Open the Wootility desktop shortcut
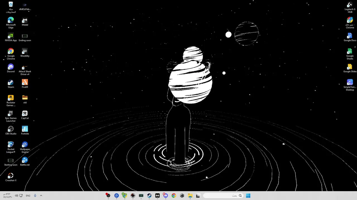Viewport: 357px width, 200px height. 25,53
